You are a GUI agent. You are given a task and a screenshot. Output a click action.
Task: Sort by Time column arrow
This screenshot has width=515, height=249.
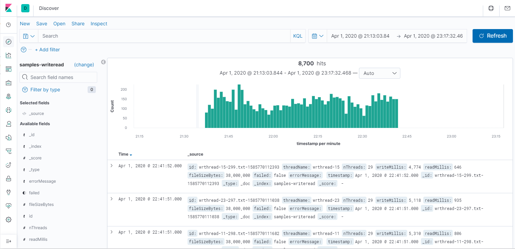click(131, 155)
